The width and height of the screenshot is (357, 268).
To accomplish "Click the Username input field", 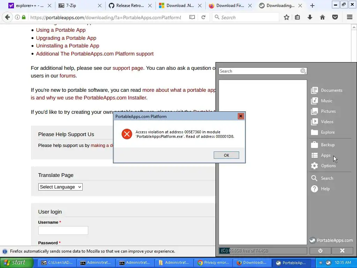I will [63, 230].
